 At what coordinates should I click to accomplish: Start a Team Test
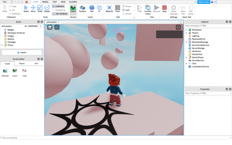coord(183,10)
